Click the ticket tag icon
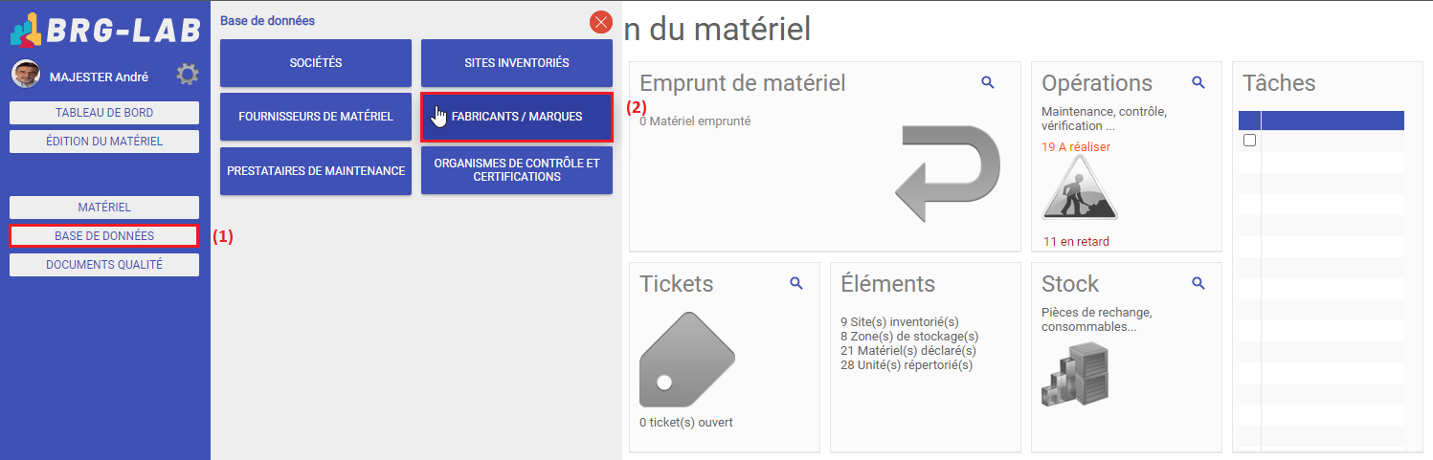This screenshot has height=460, width=1433. (686, 360)
